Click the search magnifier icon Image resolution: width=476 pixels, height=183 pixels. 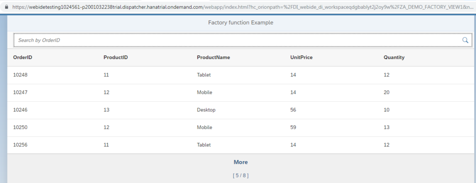click(x=465, y=40)
